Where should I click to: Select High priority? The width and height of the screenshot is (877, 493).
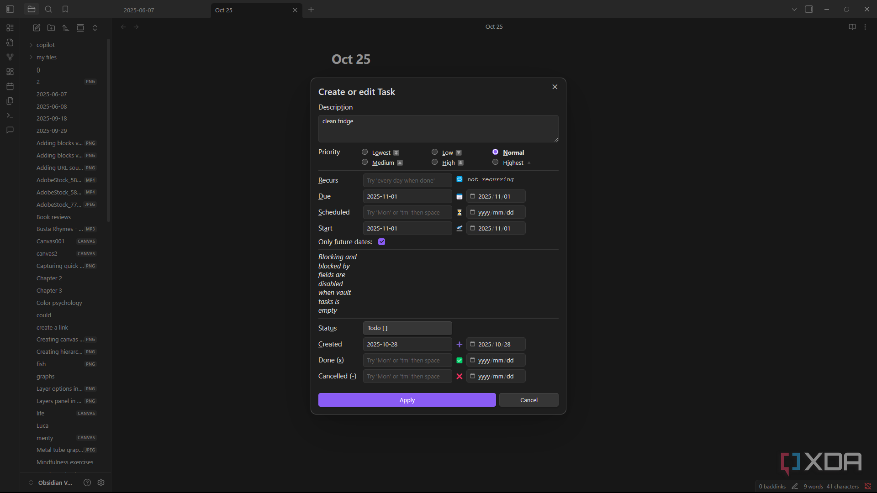[x=435, y=162]
